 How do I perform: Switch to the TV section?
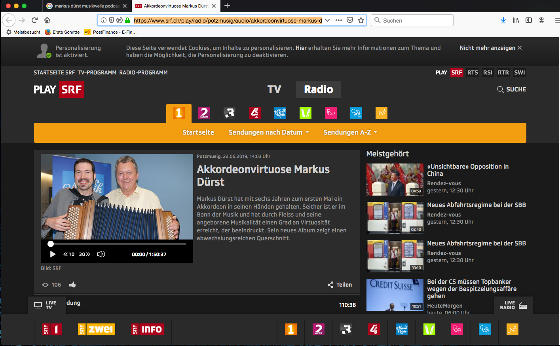tap(274, 89)
